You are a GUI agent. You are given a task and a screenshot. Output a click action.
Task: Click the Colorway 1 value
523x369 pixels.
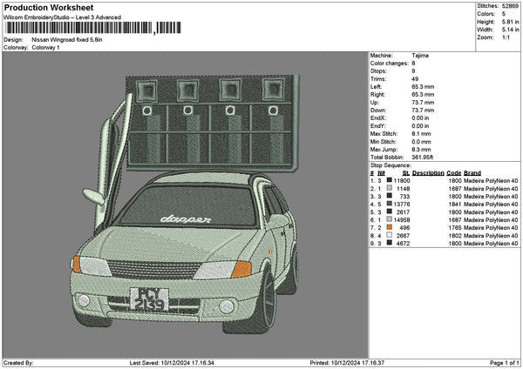[x=47, y=48]
